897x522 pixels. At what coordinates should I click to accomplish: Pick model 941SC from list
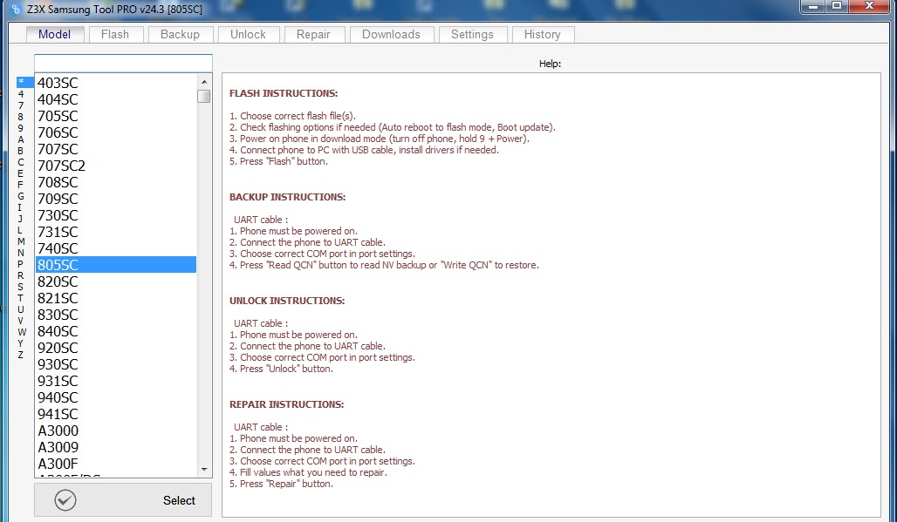pyautogui.click(x=115, y=414)
